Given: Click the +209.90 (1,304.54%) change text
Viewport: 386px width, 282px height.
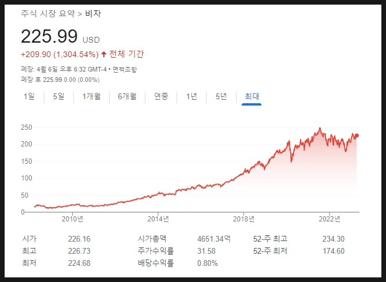Looking at the screenshot, I should pyautogui.click(x=60, y=54).
